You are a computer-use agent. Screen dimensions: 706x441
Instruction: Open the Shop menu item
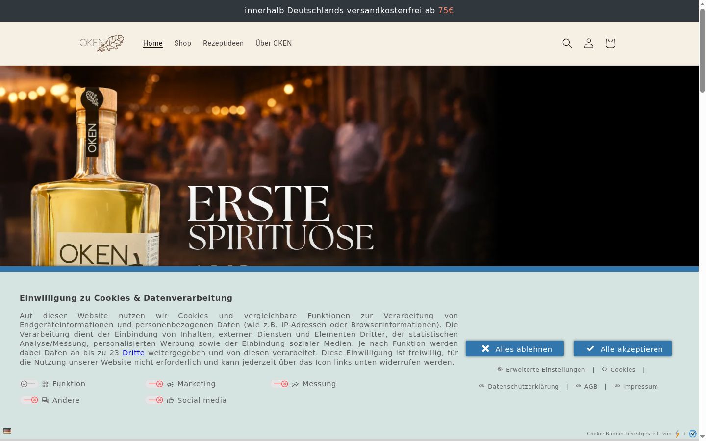pyautogui.click(x=183, y=43)
